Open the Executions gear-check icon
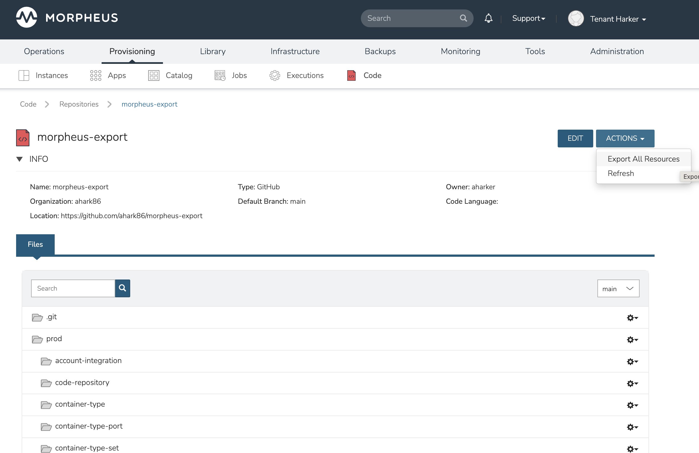This screenshot has width=699, height=453. tap(275, 75)
